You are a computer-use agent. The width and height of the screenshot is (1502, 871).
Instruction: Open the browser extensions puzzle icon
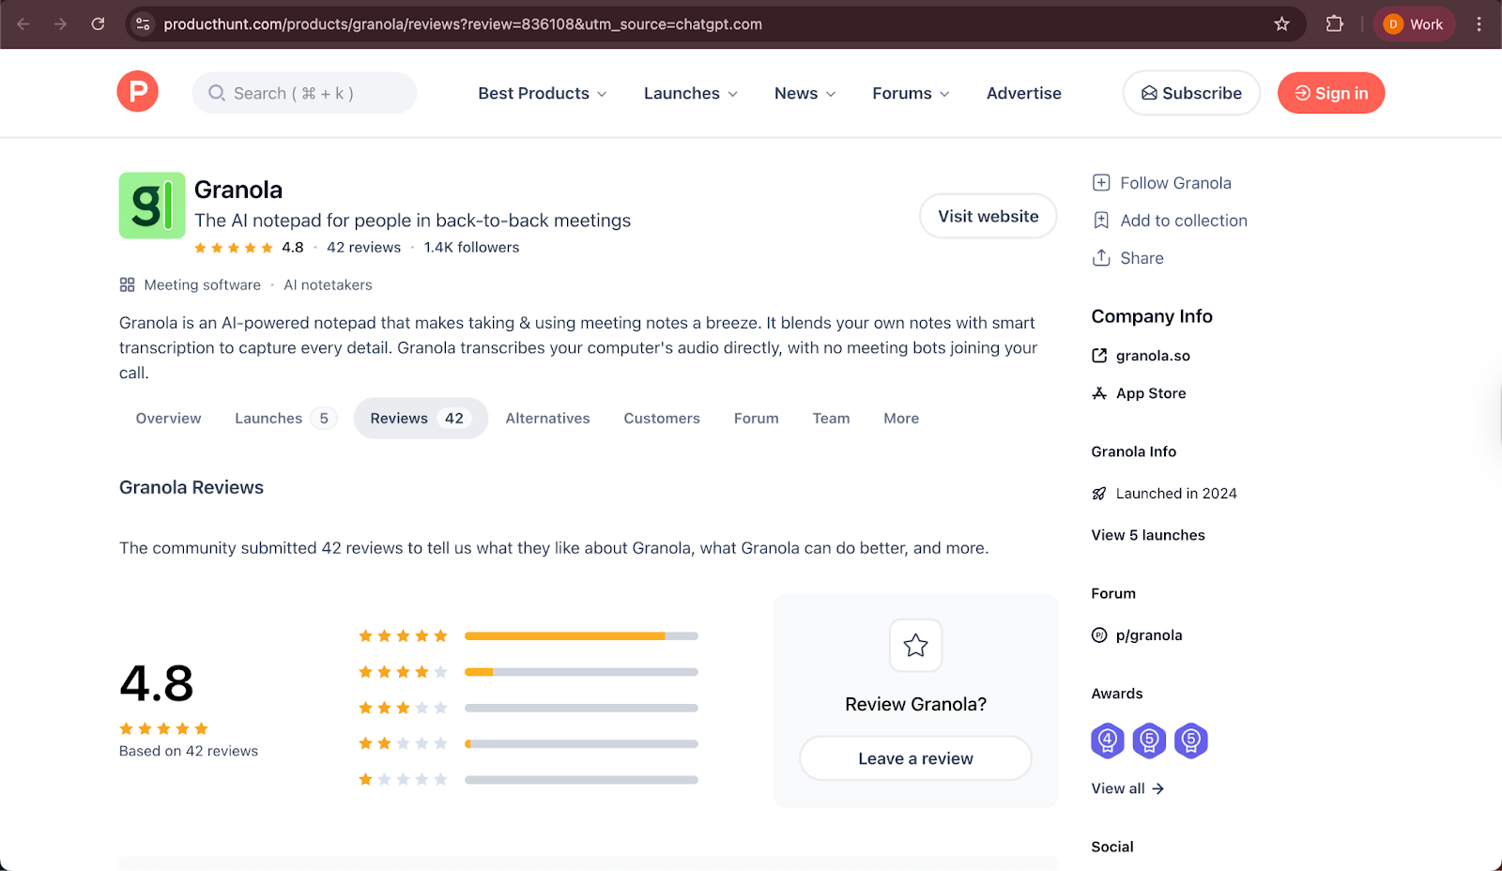1334,24
